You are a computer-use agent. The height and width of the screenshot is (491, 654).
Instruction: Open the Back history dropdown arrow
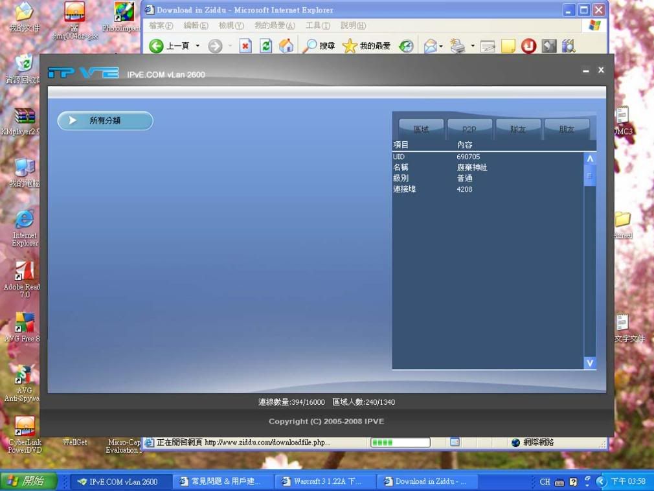coord(197,46)
